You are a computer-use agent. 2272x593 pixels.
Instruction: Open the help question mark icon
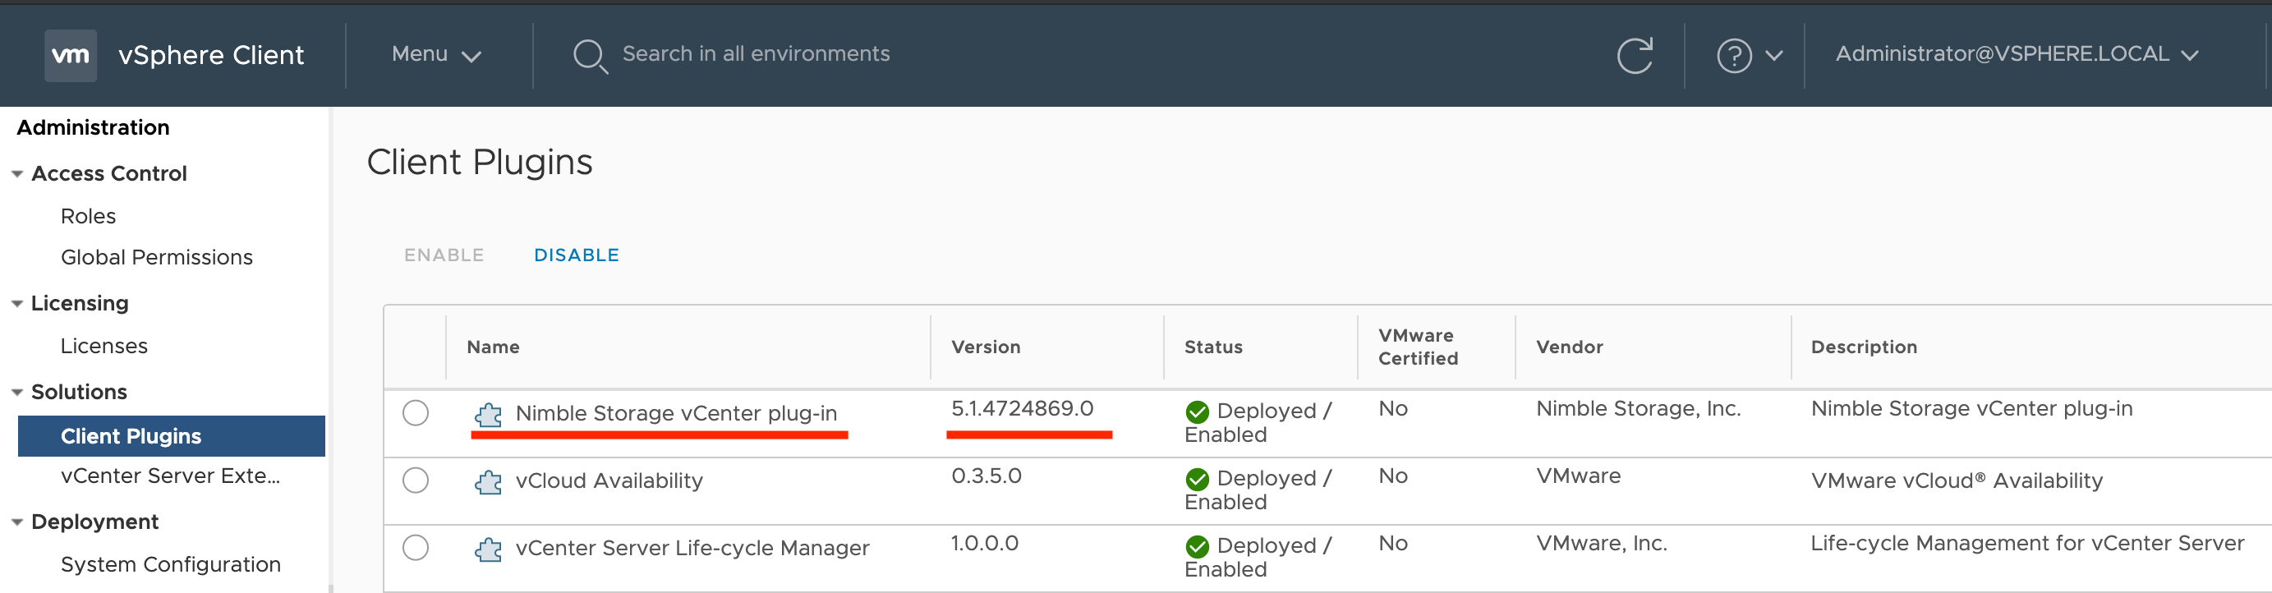(x=1734, y=56)
